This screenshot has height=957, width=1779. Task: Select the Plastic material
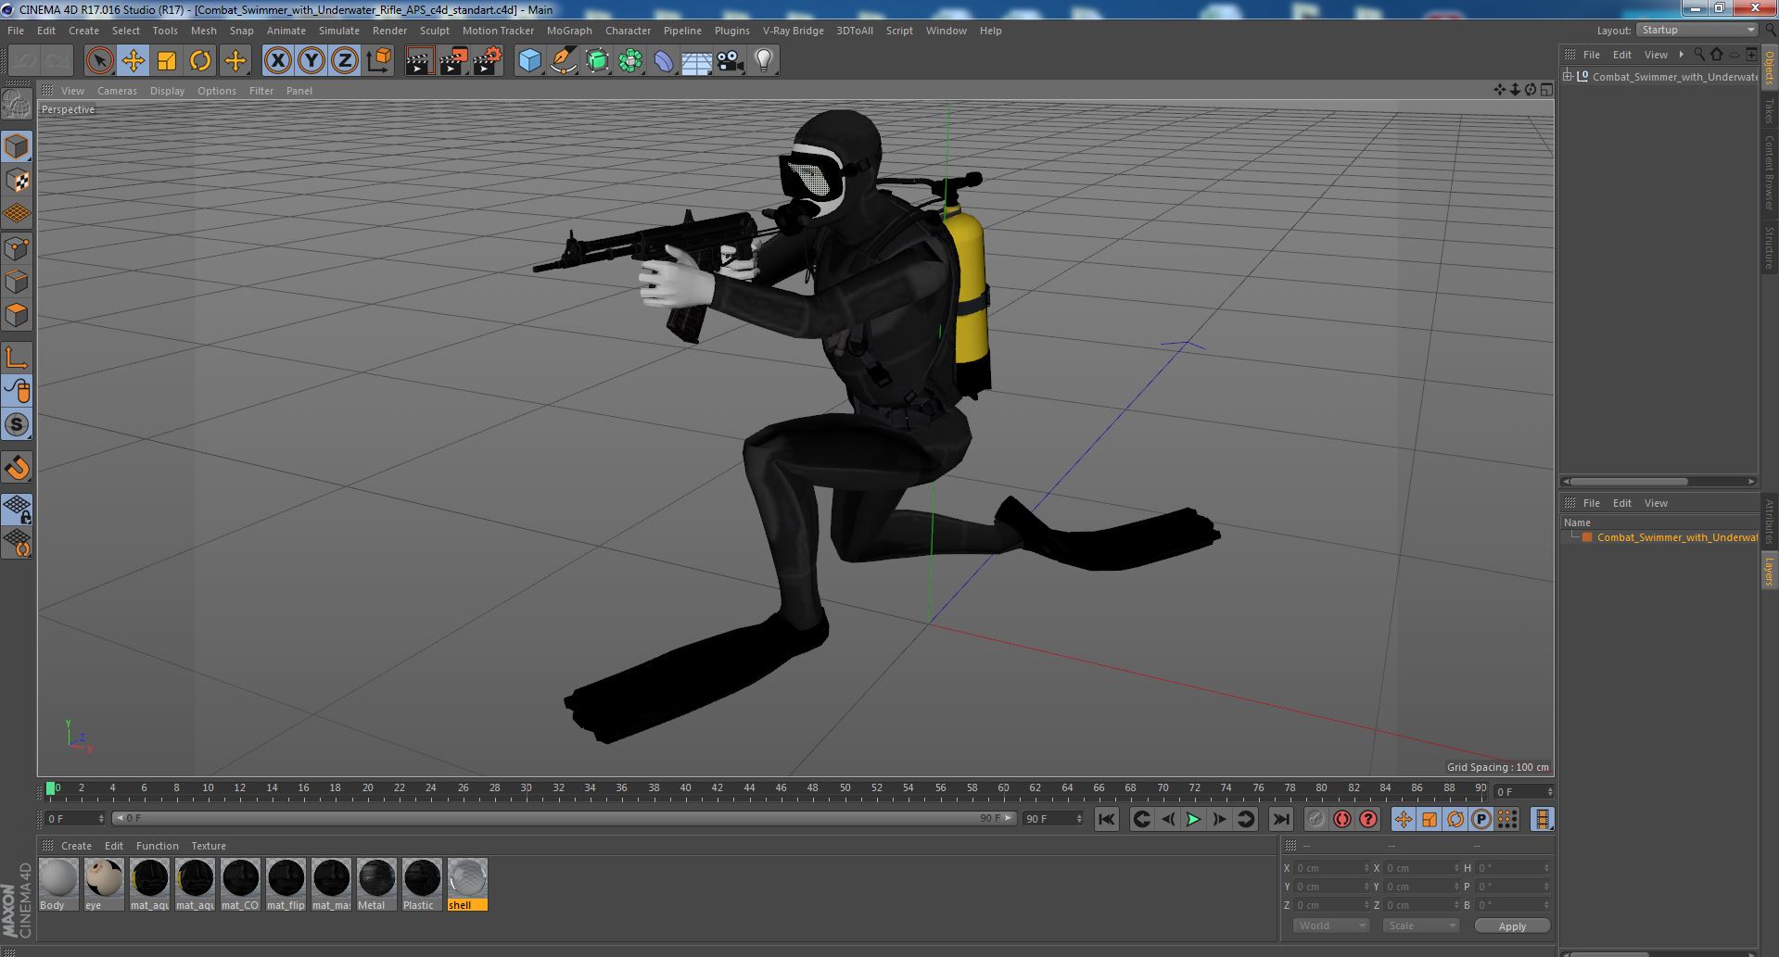click(x=422, y=885)
